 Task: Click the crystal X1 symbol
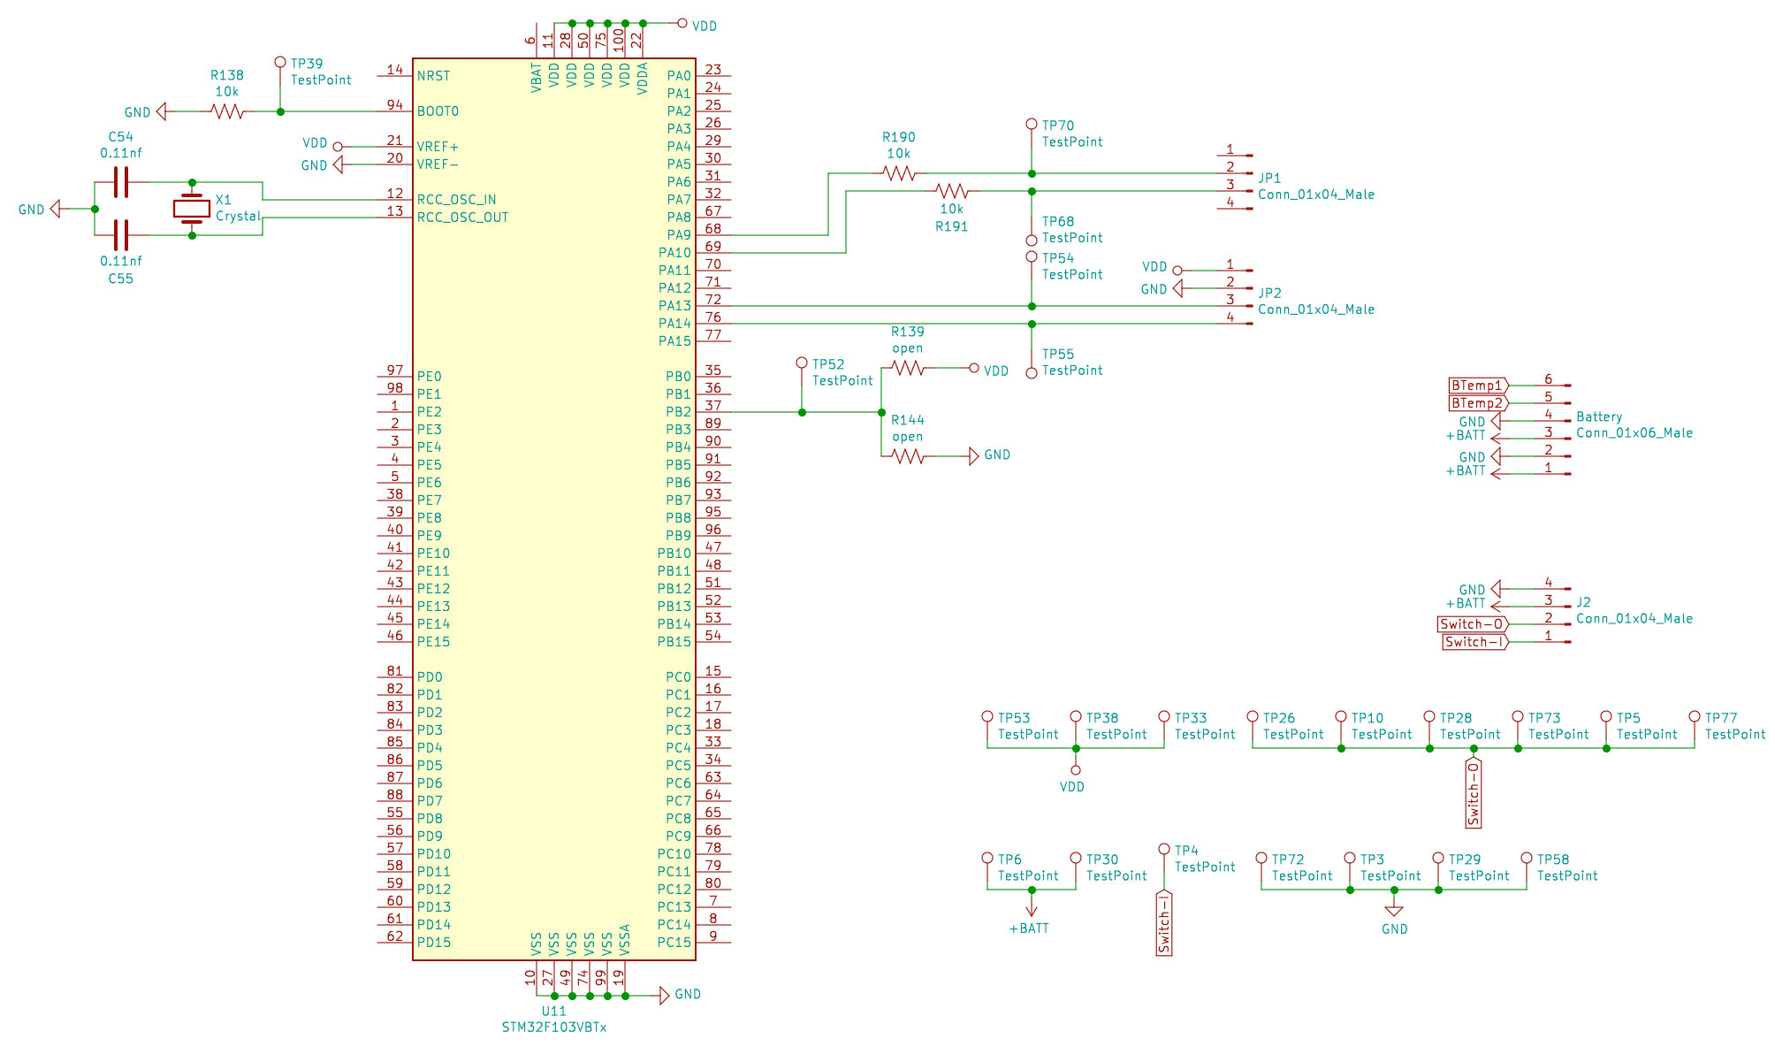(x=191, y=209)
